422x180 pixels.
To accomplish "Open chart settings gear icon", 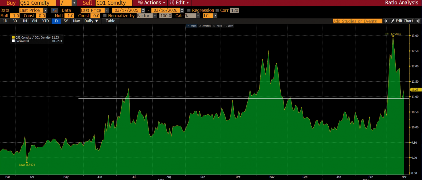I will pos(418,21).
